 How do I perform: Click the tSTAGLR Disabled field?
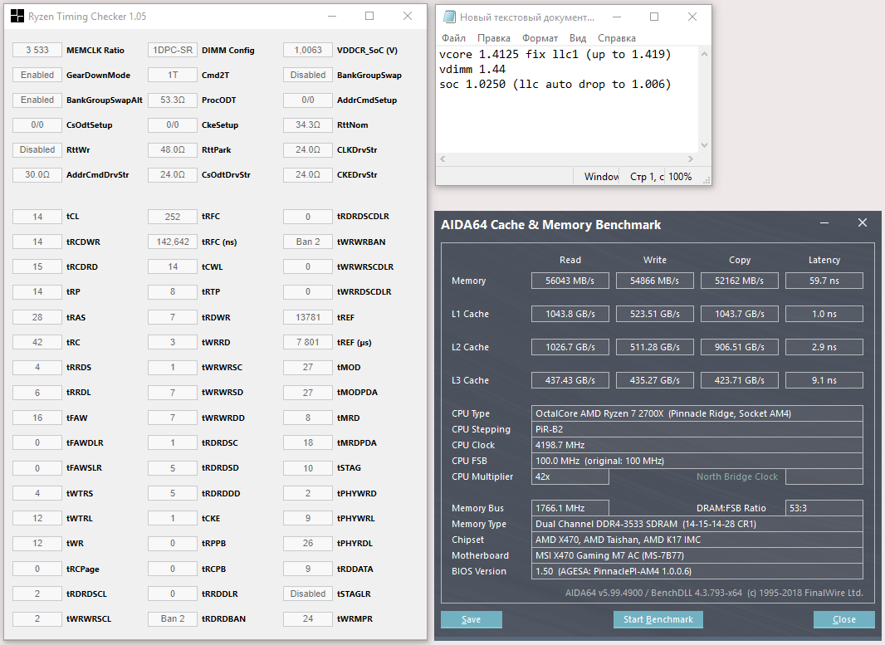308,594
